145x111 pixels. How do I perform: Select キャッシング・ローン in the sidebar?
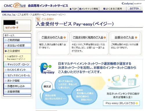(x=17, y=64)
